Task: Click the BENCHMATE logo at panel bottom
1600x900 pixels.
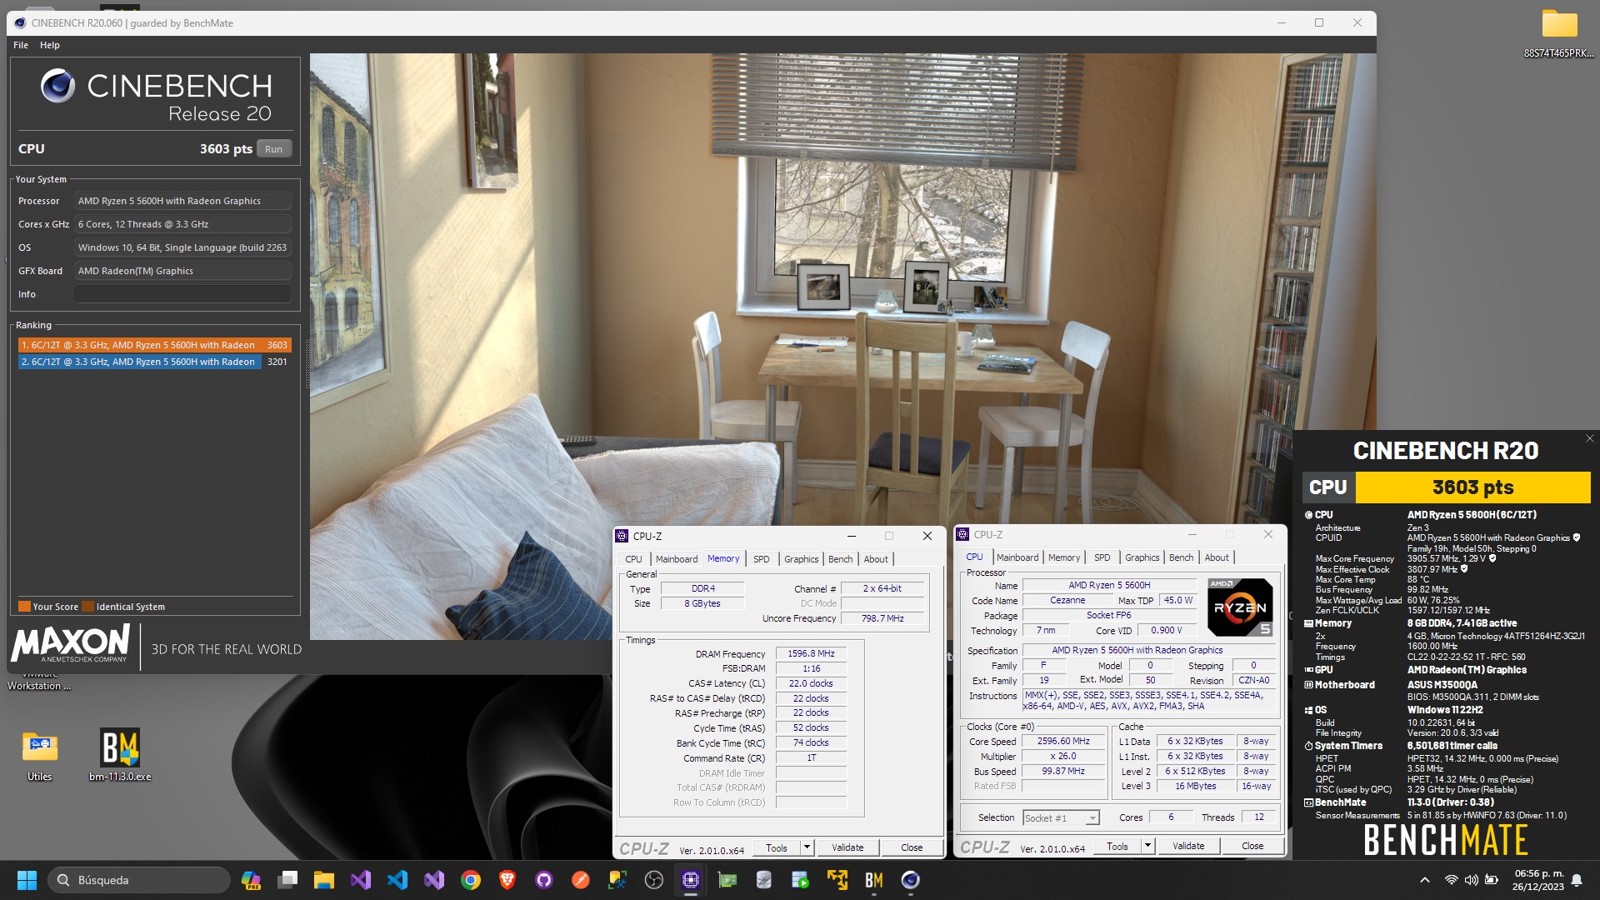Action: (x=1446, y=840)
